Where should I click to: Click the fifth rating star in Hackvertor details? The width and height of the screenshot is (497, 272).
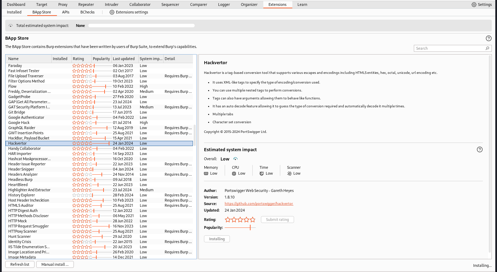point(253,220)
